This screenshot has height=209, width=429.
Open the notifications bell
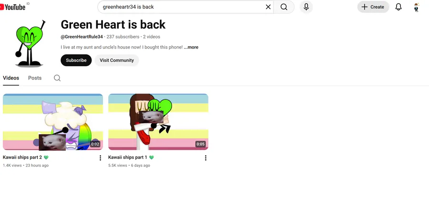point(398,7)
